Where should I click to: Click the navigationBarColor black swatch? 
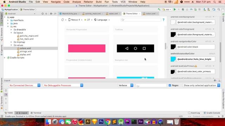click(173, 47)
